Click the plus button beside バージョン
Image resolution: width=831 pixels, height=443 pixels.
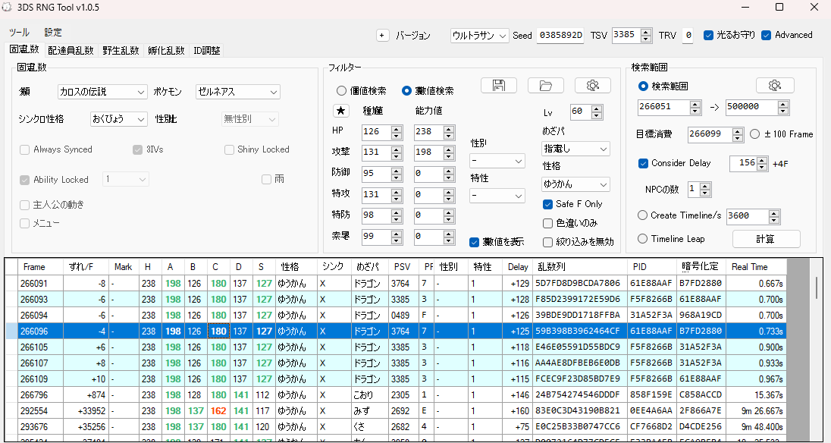click(382, 36)
